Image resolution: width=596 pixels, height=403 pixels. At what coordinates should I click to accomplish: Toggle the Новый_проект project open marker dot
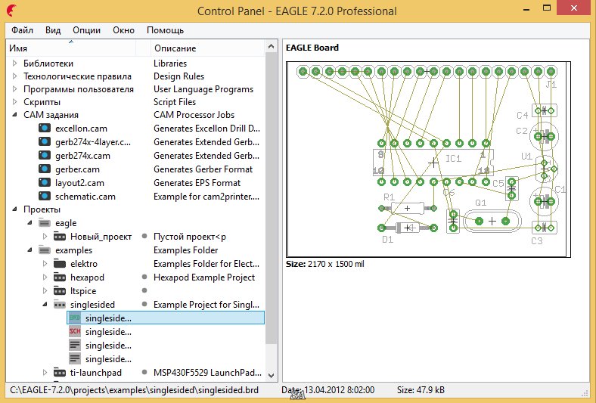(144, 237)
